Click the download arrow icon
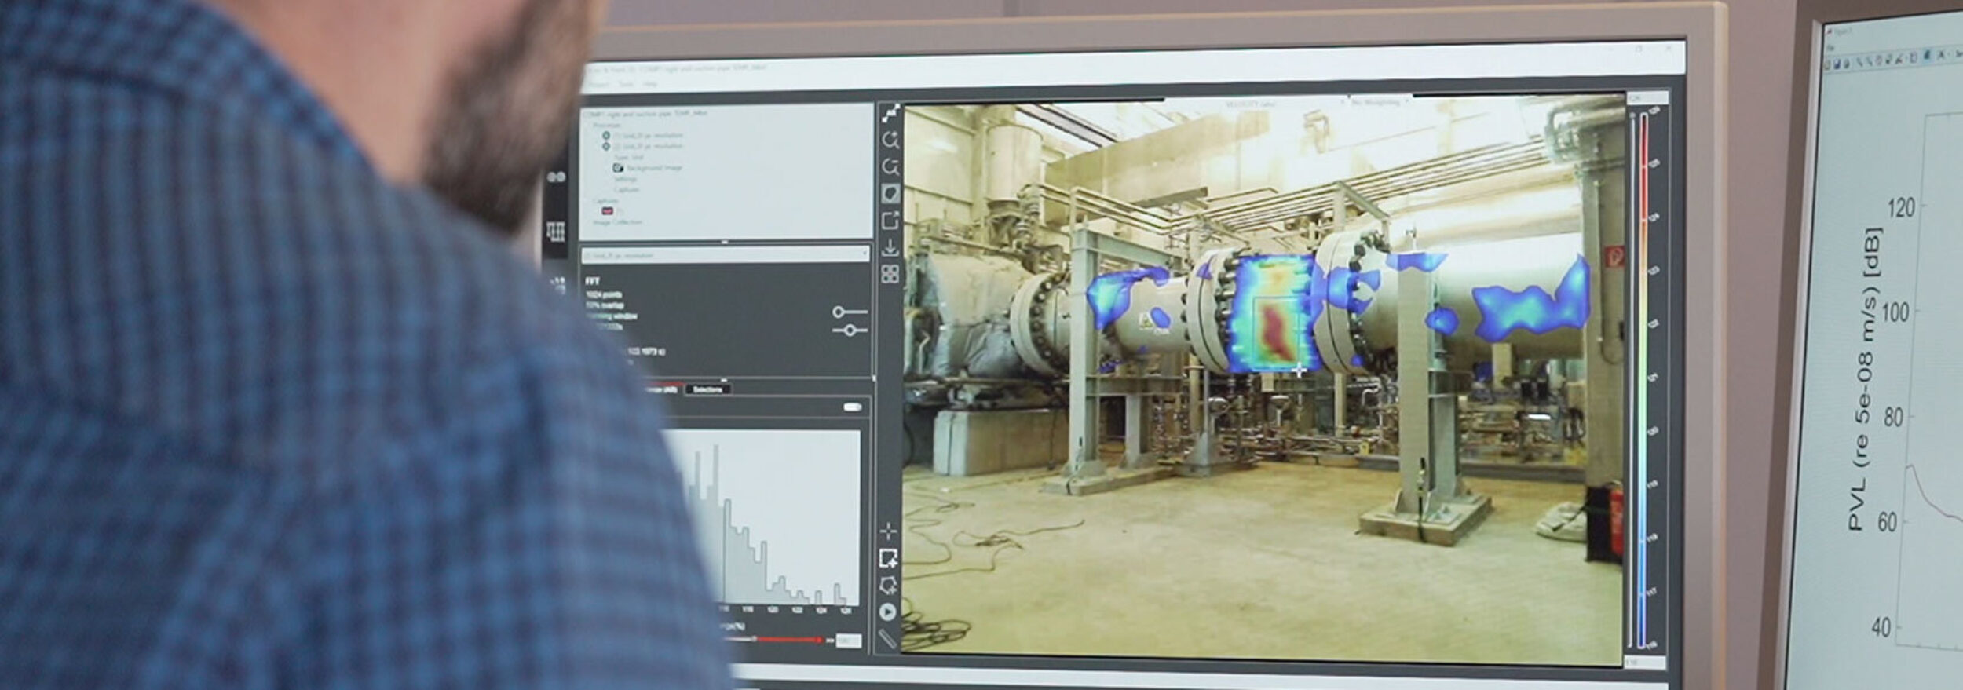Screen dimensions: 1963x690 pos(890,247)
